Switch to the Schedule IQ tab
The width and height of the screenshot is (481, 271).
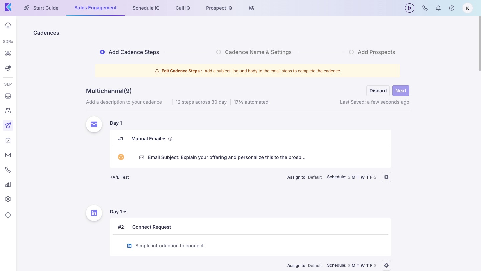(x=146, y=8)
